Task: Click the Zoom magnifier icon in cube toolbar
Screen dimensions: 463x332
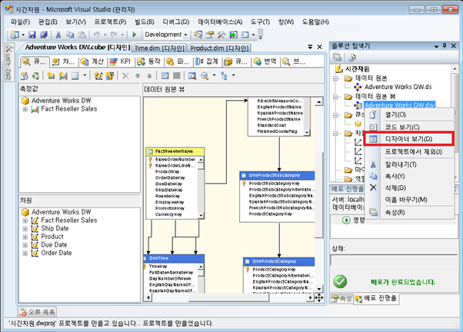Action: point(205,76)
